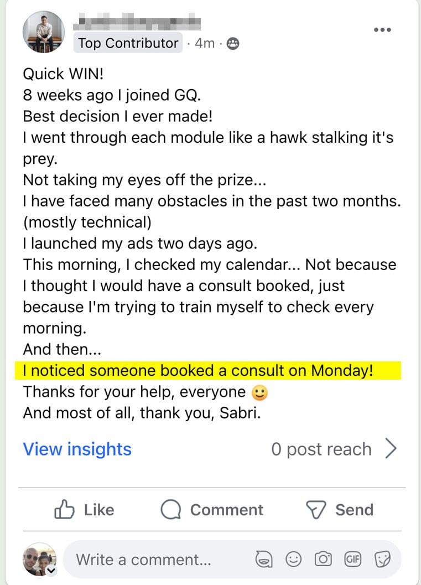Open the commenting identity dropdown on your avatar
Screen dimensions: 421x585
point(51,570)
